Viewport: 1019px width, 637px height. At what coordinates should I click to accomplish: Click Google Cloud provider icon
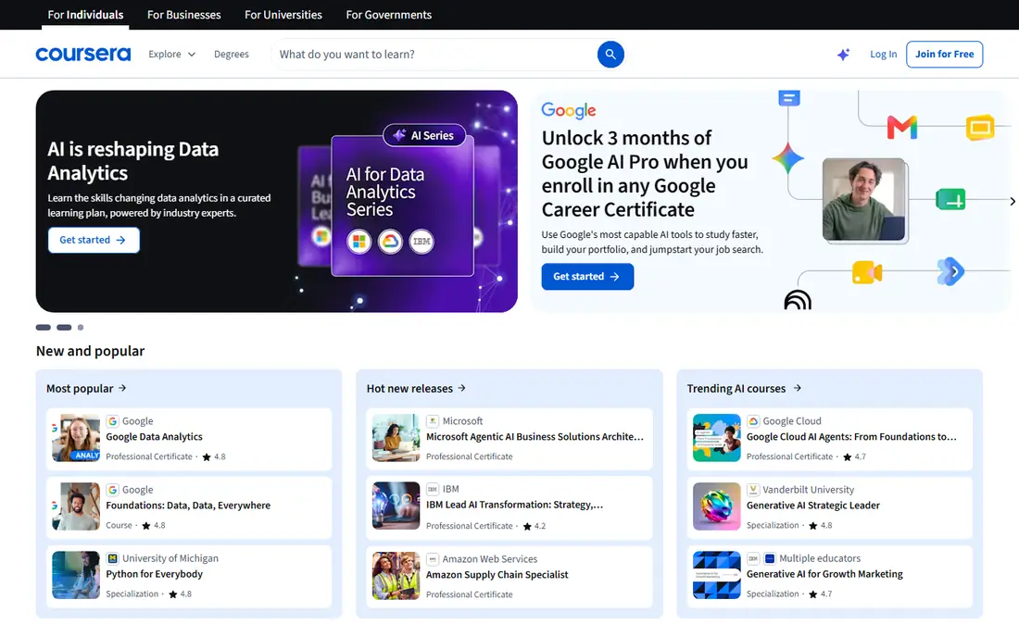(752, 420)
